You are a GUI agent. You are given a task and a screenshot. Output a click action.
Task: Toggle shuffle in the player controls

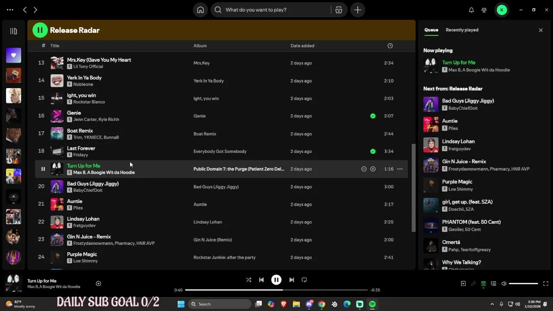coord(248,280)
